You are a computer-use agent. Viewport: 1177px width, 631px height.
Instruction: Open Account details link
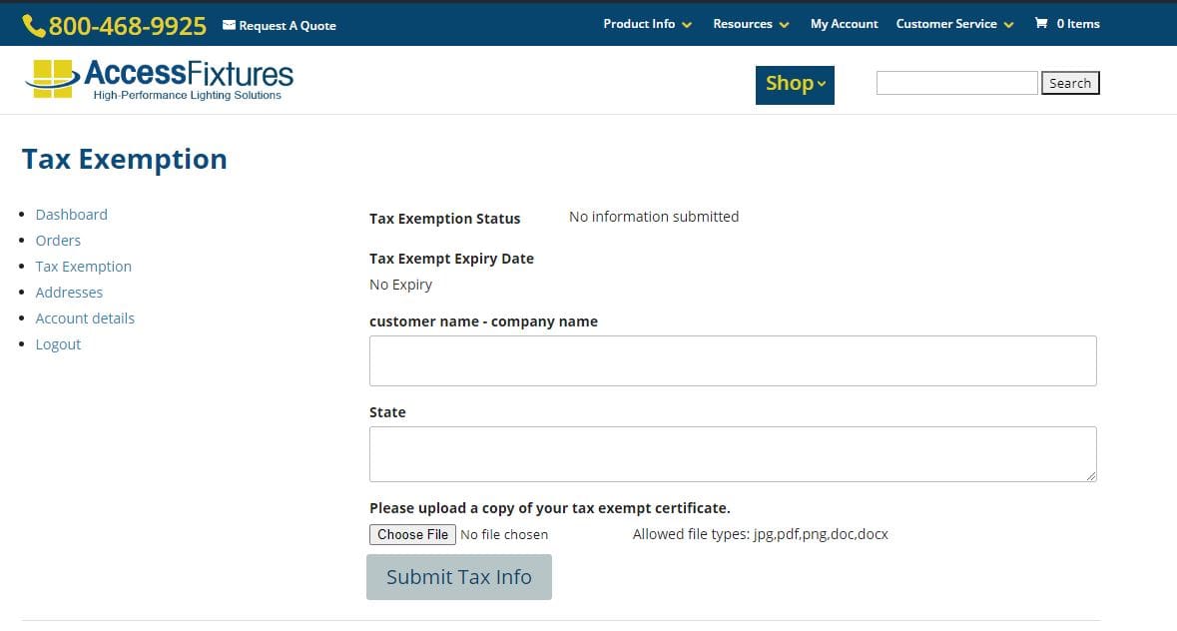[x=85, y=318]
